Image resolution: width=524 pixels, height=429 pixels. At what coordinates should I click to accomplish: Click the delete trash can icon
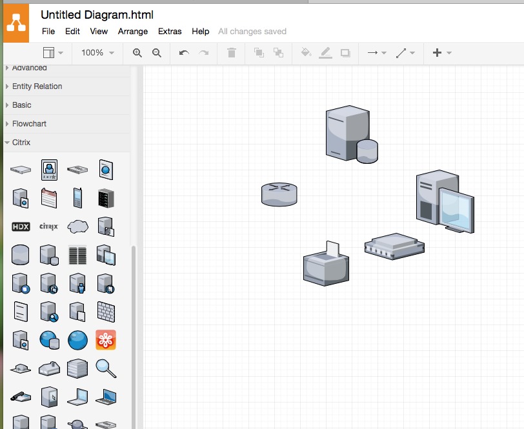232,53
